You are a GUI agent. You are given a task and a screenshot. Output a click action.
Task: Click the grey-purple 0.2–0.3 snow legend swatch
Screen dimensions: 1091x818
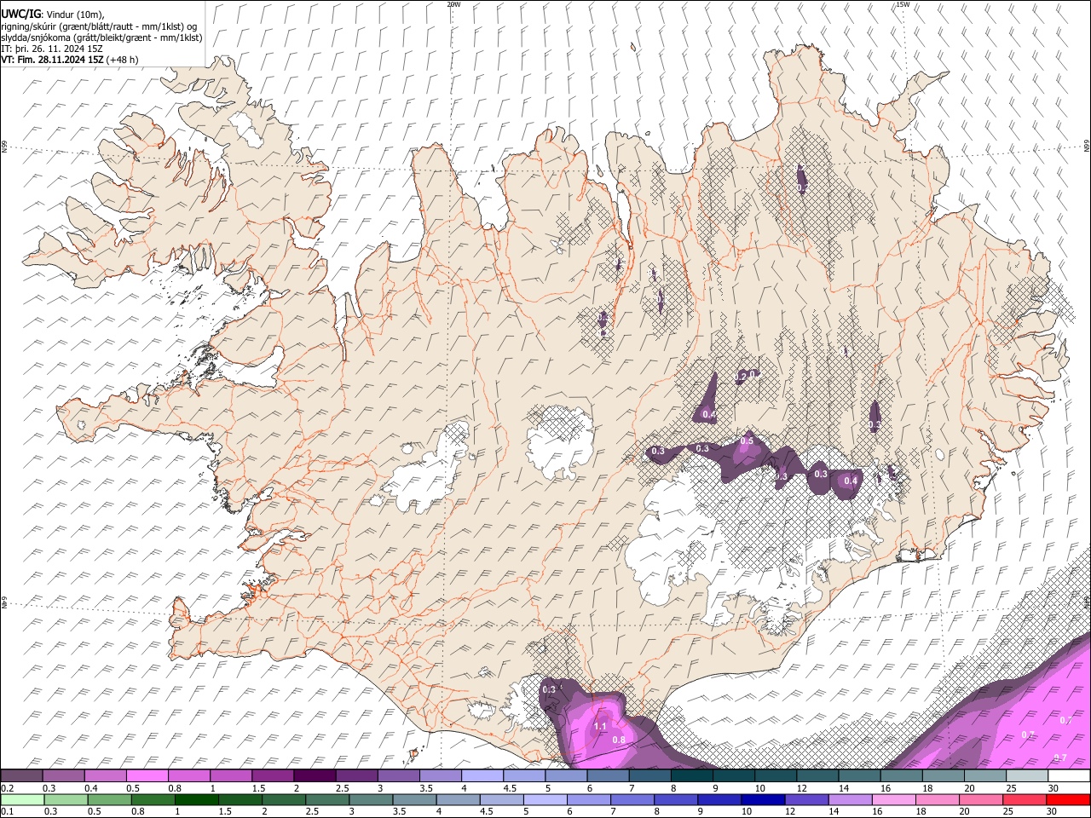pos(22,776)
